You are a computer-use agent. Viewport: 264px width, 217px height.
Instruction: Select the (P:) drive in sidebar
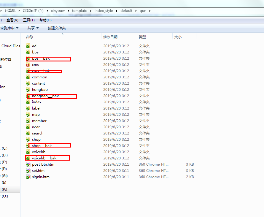[x=4, y=189]
